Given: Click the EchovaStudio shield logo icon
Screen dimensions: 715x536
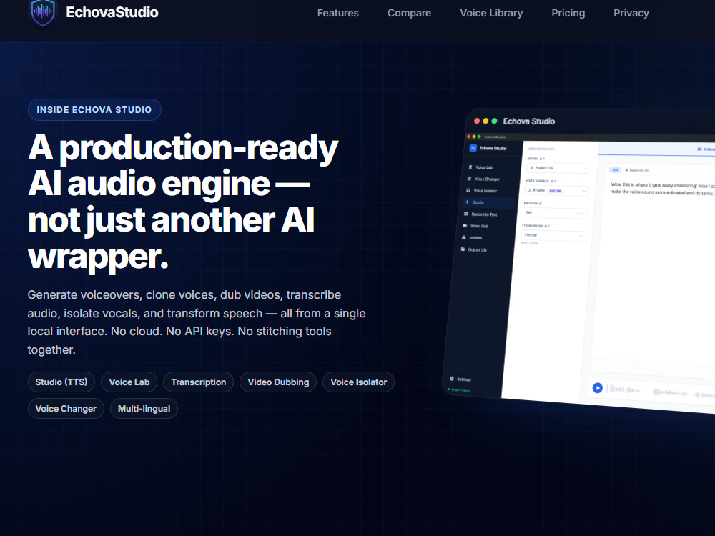Looking at the screenshot, I should (43, 12).
